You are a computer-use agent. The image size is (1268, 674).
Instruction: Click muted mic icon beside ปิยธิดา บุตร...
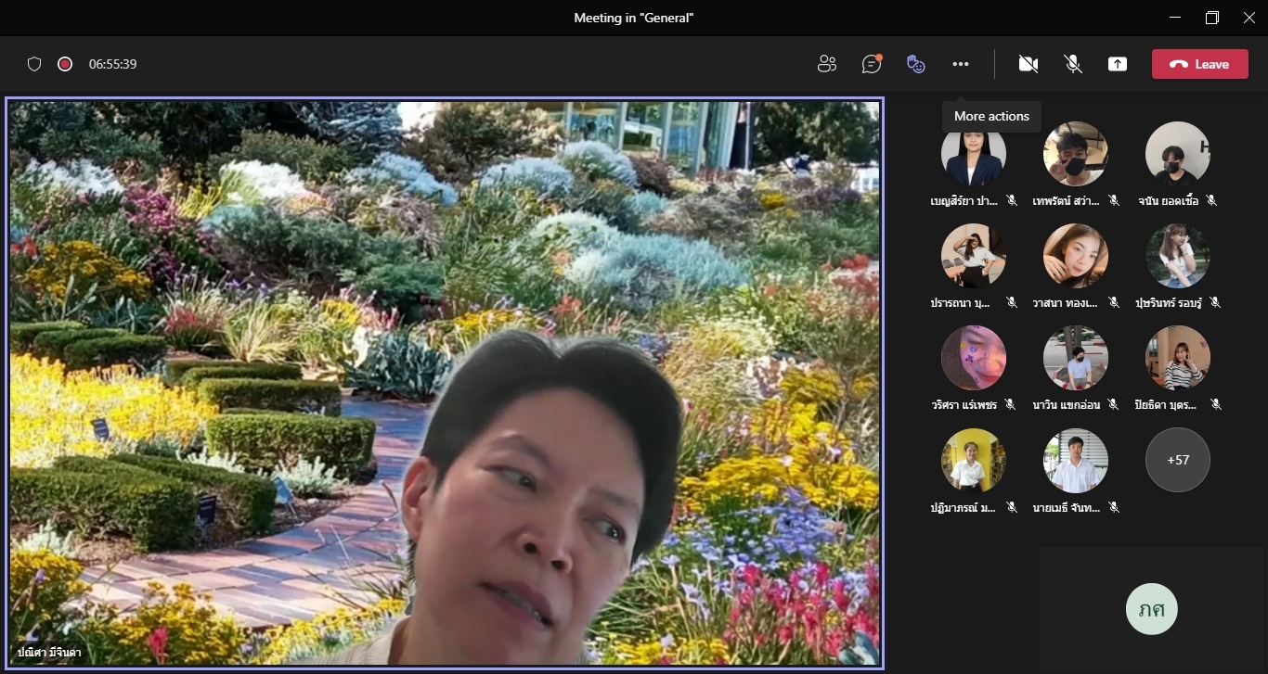pos(1216,404)
